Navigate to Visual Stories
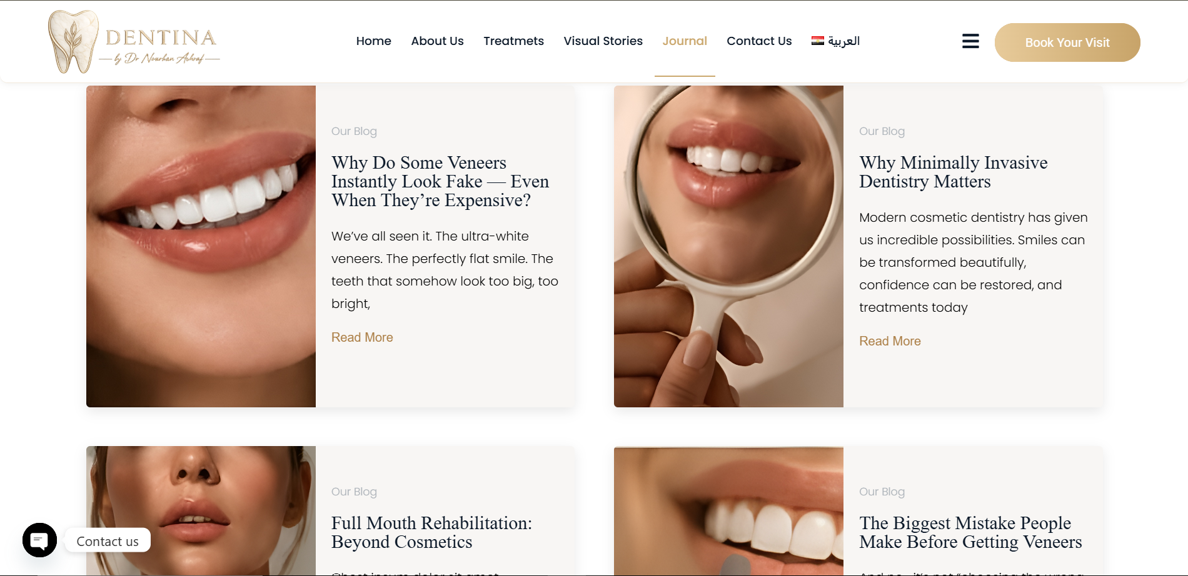This screenshot has width=1188, height=576. click(603, 41)
